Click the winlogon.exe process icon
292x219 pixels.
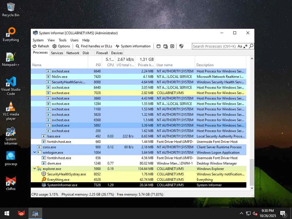[x=39, y=153]
